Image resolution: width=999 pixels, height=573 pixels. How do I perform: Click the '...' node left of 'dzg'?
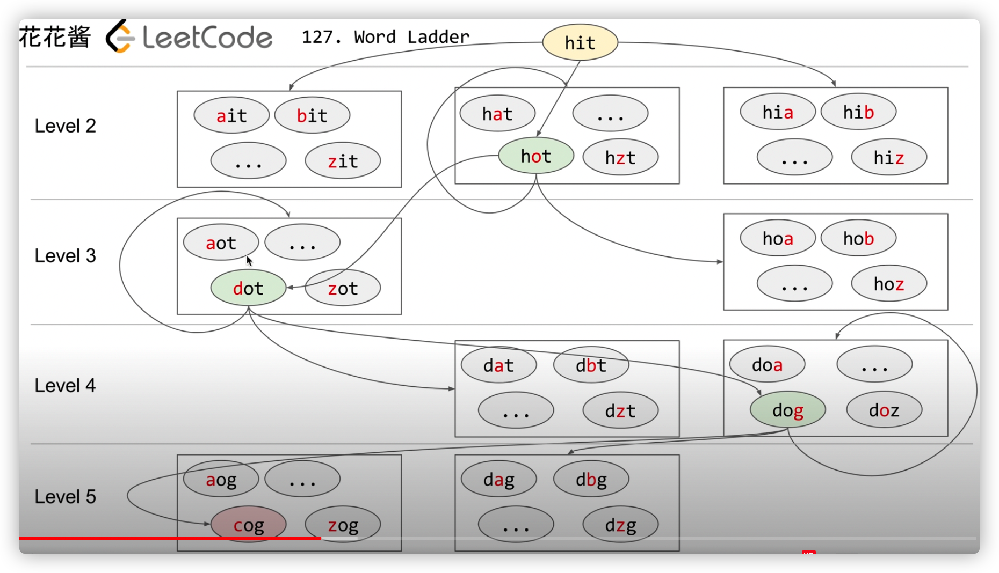coord(516,525)
